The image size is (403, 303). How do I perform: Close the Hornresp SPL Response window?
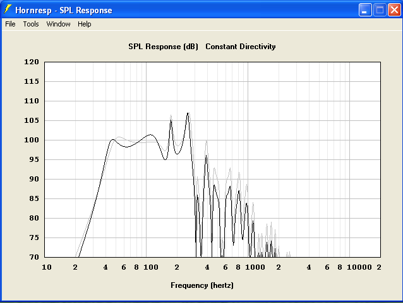point(394,10)
